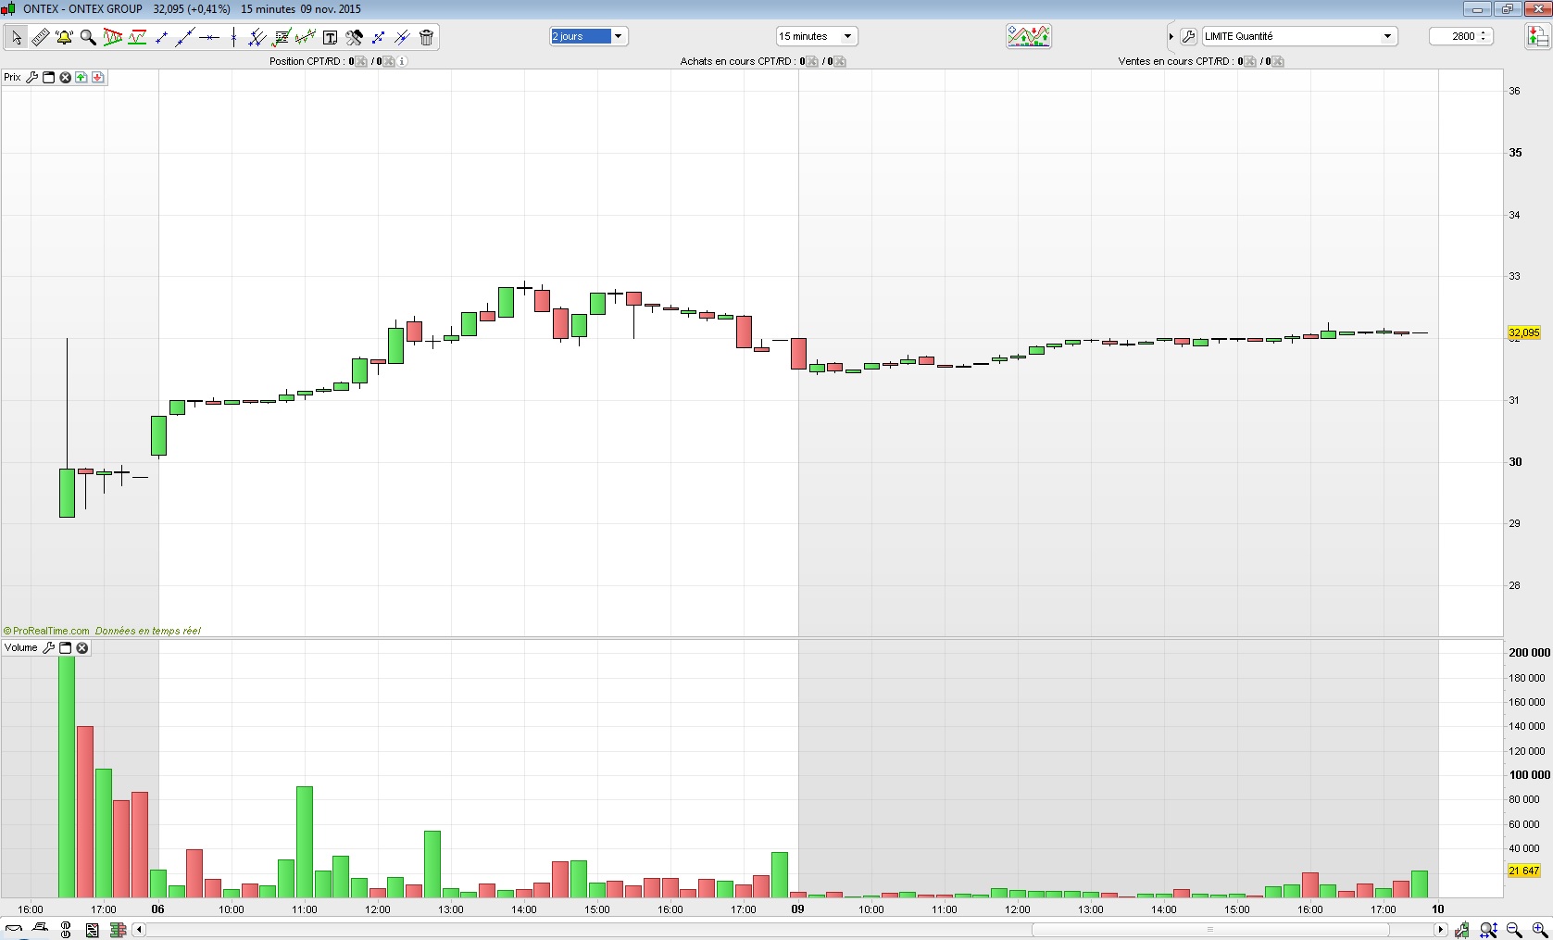Select the arrow cursor mode
Viewport: 1553px width, 940px height.
coord(16,37)
